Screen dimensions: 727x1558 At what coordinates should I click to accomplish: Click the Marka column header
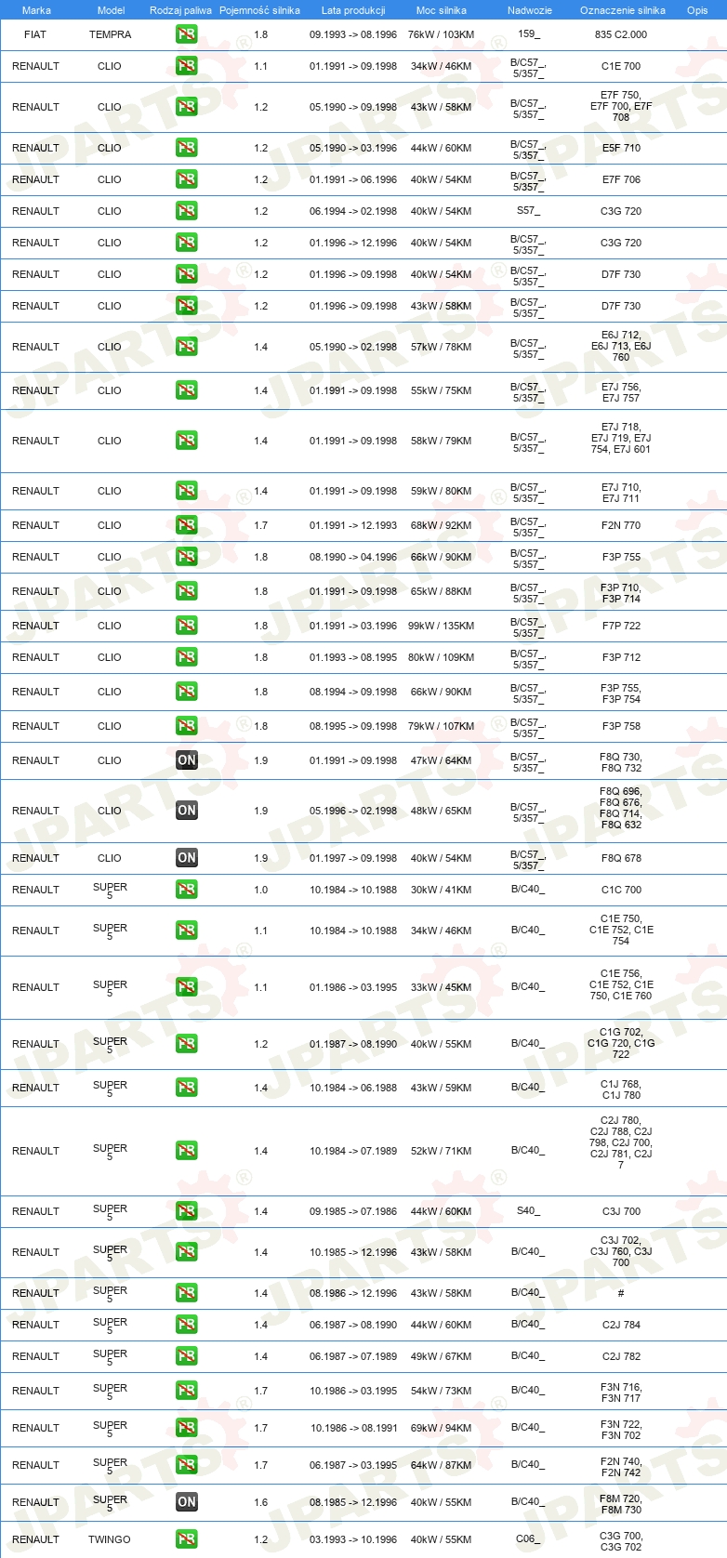tap(36, 10)
